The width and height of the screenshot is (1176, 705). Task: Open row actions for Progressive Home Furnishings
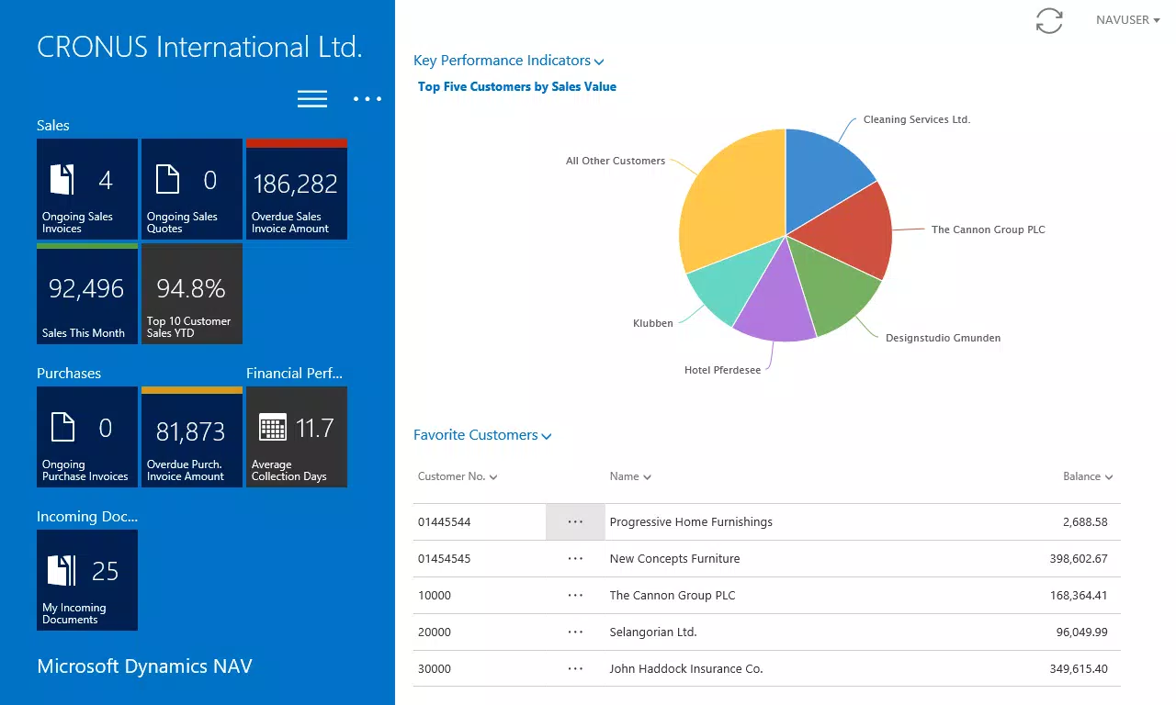click(575, 521)
